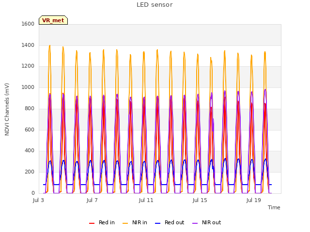Toggle the Red out legend entry
This screenshot has height=232, width=310.
170,222
